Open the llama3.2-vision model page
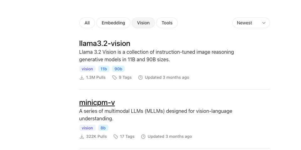The image size is (301, 150). click(x=105, y=43)
